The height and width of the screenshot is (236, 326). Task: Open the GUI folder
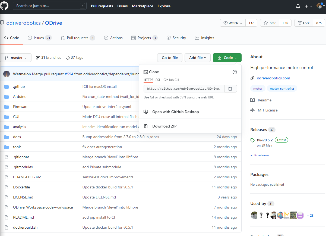click(16, 117)
